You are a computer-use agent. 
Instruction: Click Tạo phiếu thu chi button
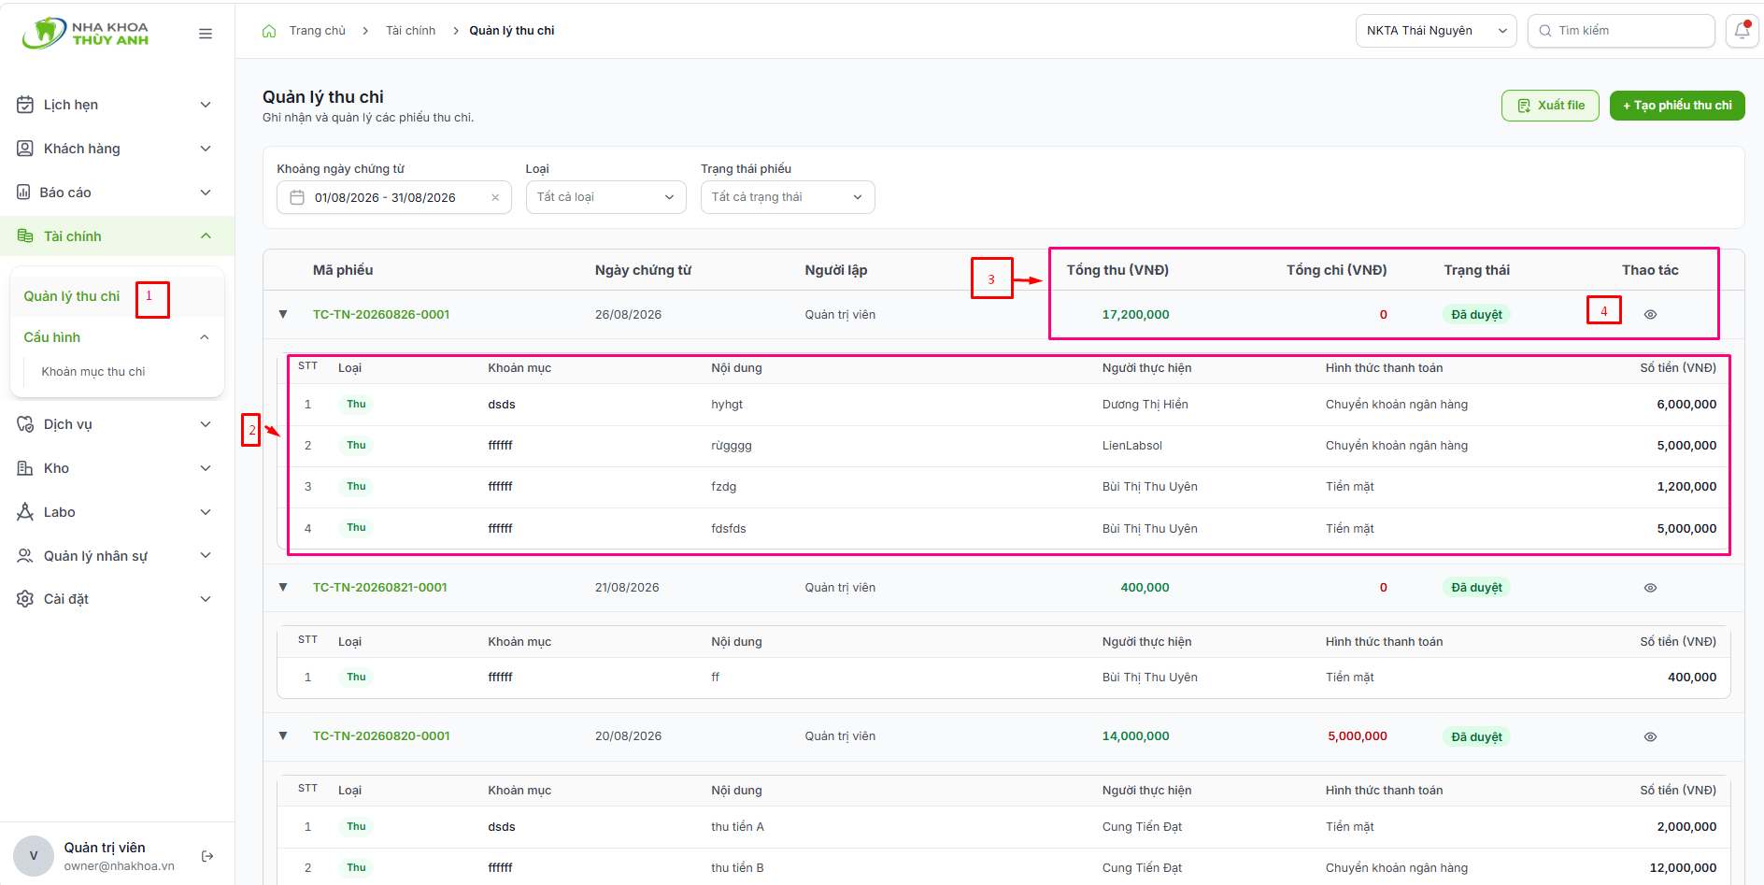[x=1677, y=106]
